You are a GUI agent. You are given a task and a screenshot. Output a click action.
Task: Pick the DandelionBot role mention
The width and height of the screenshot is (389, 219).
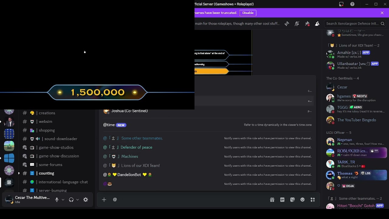(208, 175)
